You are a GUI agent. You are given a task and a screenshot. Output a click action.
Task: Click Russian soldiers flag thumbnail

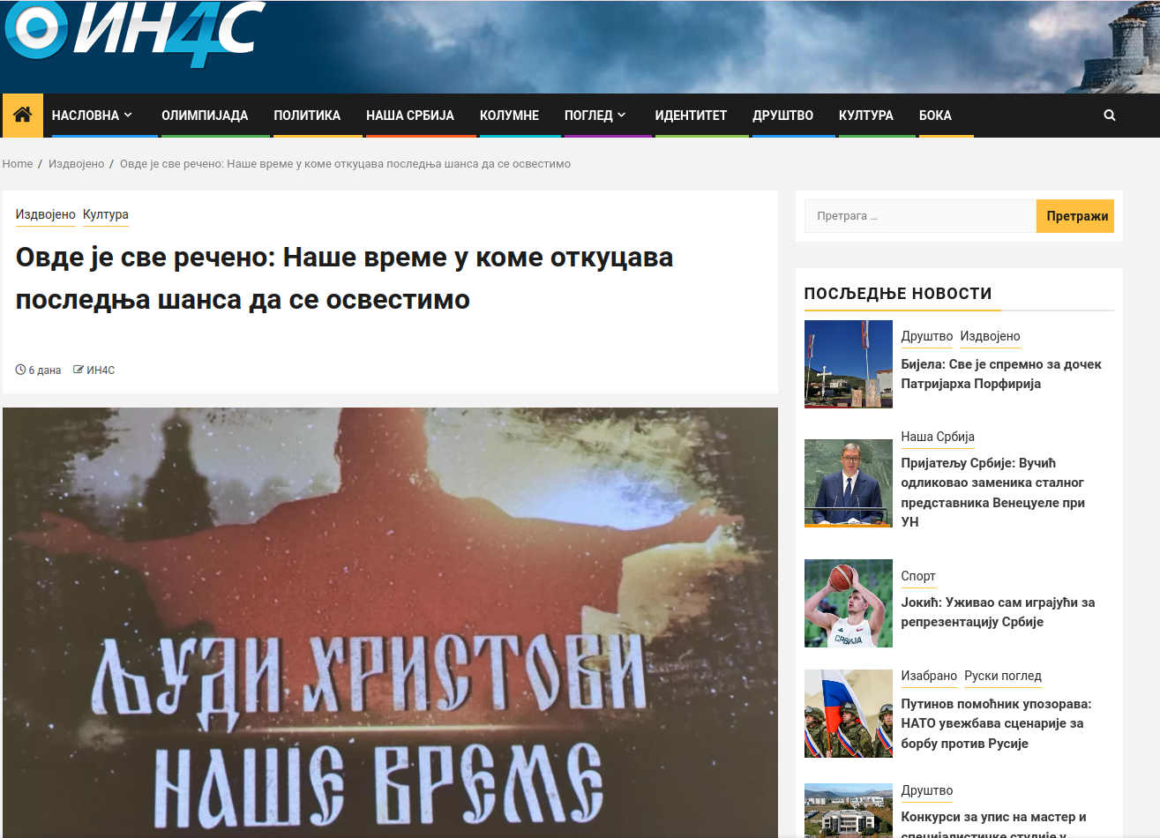[848, 714]
